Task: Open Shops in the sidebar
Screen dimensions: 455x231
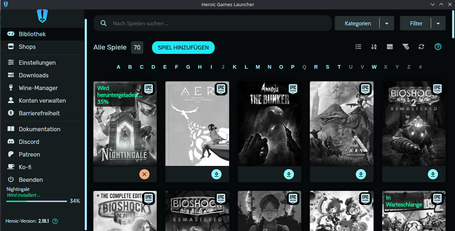Action: point(42,47)
